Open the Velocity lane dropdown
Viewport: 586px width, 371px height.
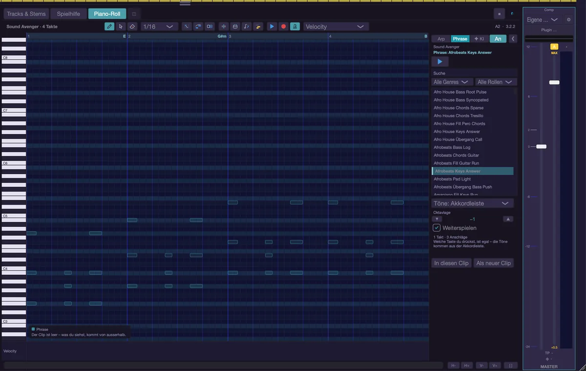pyautogui.click(x=336, y=26)
